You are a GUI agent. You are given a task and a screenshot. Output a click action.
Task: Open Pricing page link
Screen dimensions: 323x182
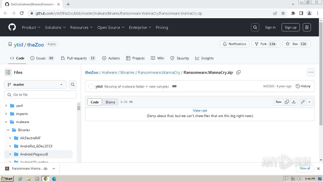(x=162, y=27)
